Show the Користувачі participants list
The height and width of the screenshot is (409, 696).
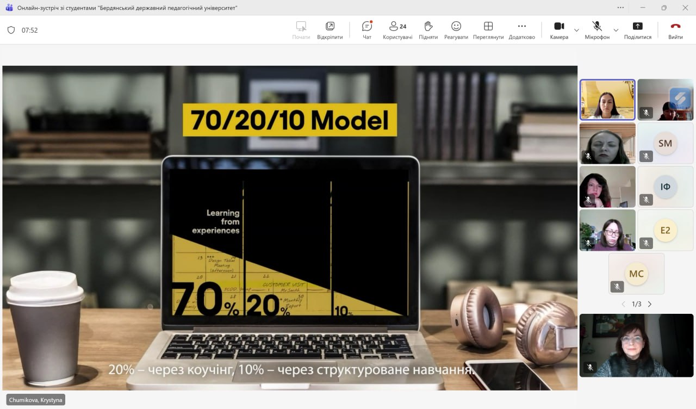397,30
